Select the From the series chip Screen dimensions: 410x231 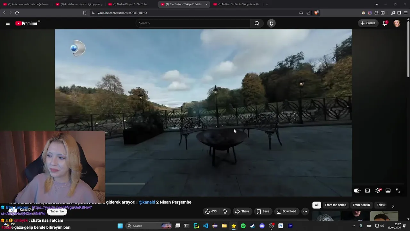(335, 205)
